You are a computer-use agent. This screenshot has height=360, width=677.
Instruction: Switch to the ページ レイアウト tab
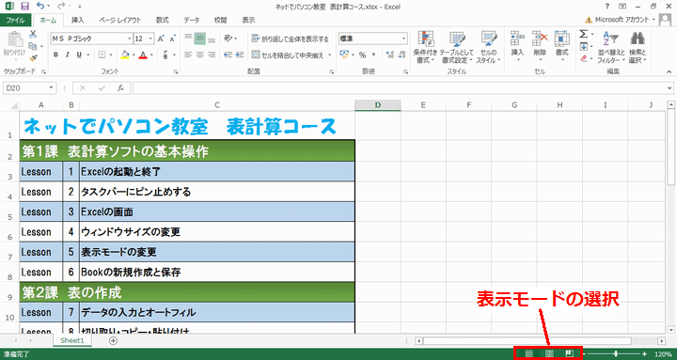(x=119, y=20)
